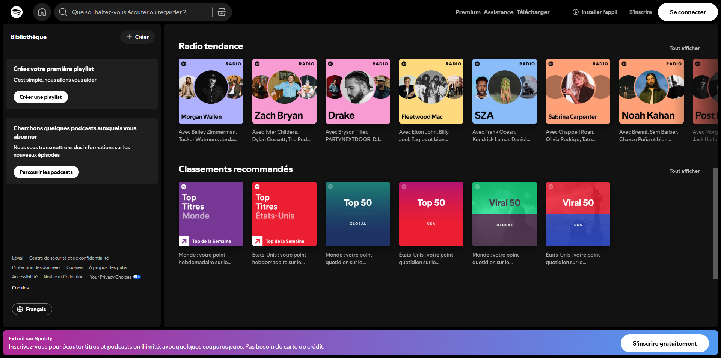The height and width of the screenshot is (358, 721).
Task: Click the Se connecter button
Action: (x=688, y=12)
